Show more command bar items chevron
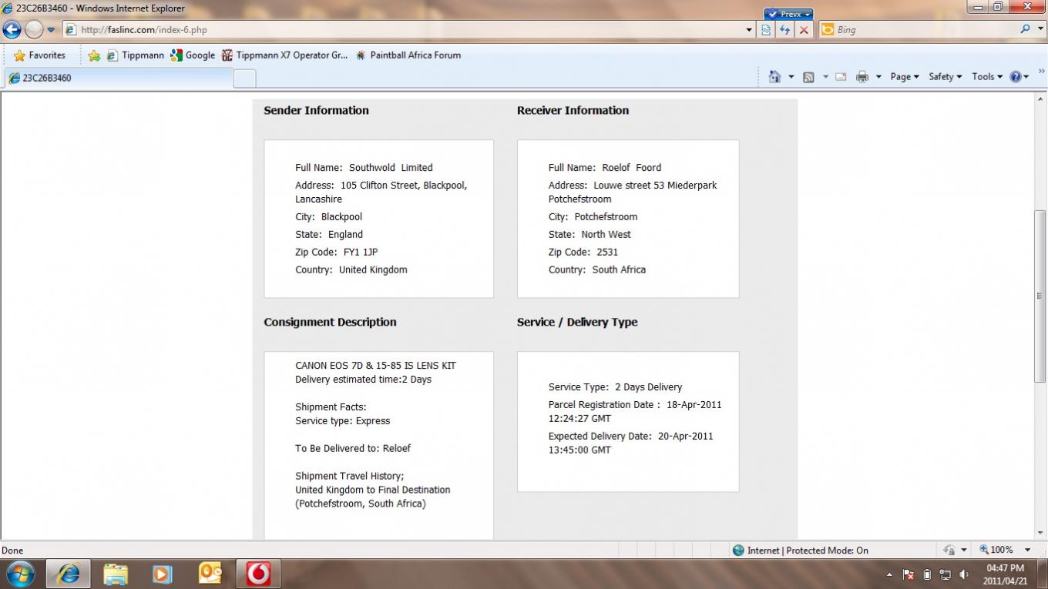Viewport: 1048px width, 589px height. pos(1040,72)
